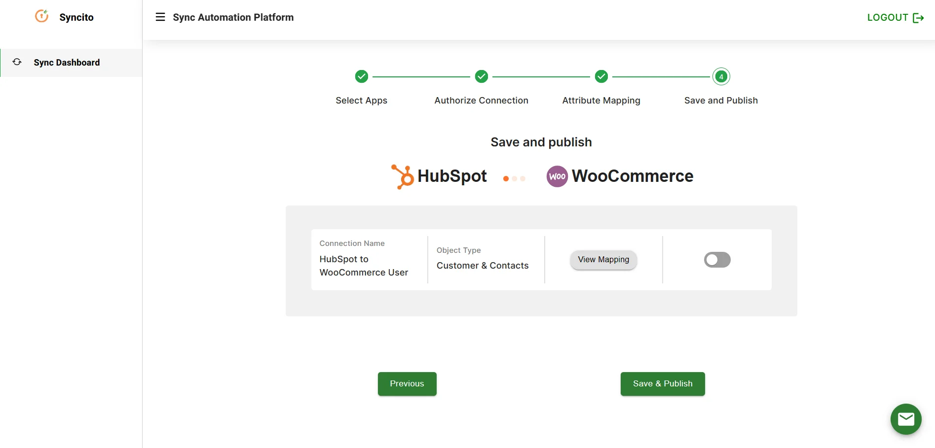Image resolution: width=935 pixels, height=448 pixels.
Task: Click the logout arrow icon
Action: [x=918, y=17]
